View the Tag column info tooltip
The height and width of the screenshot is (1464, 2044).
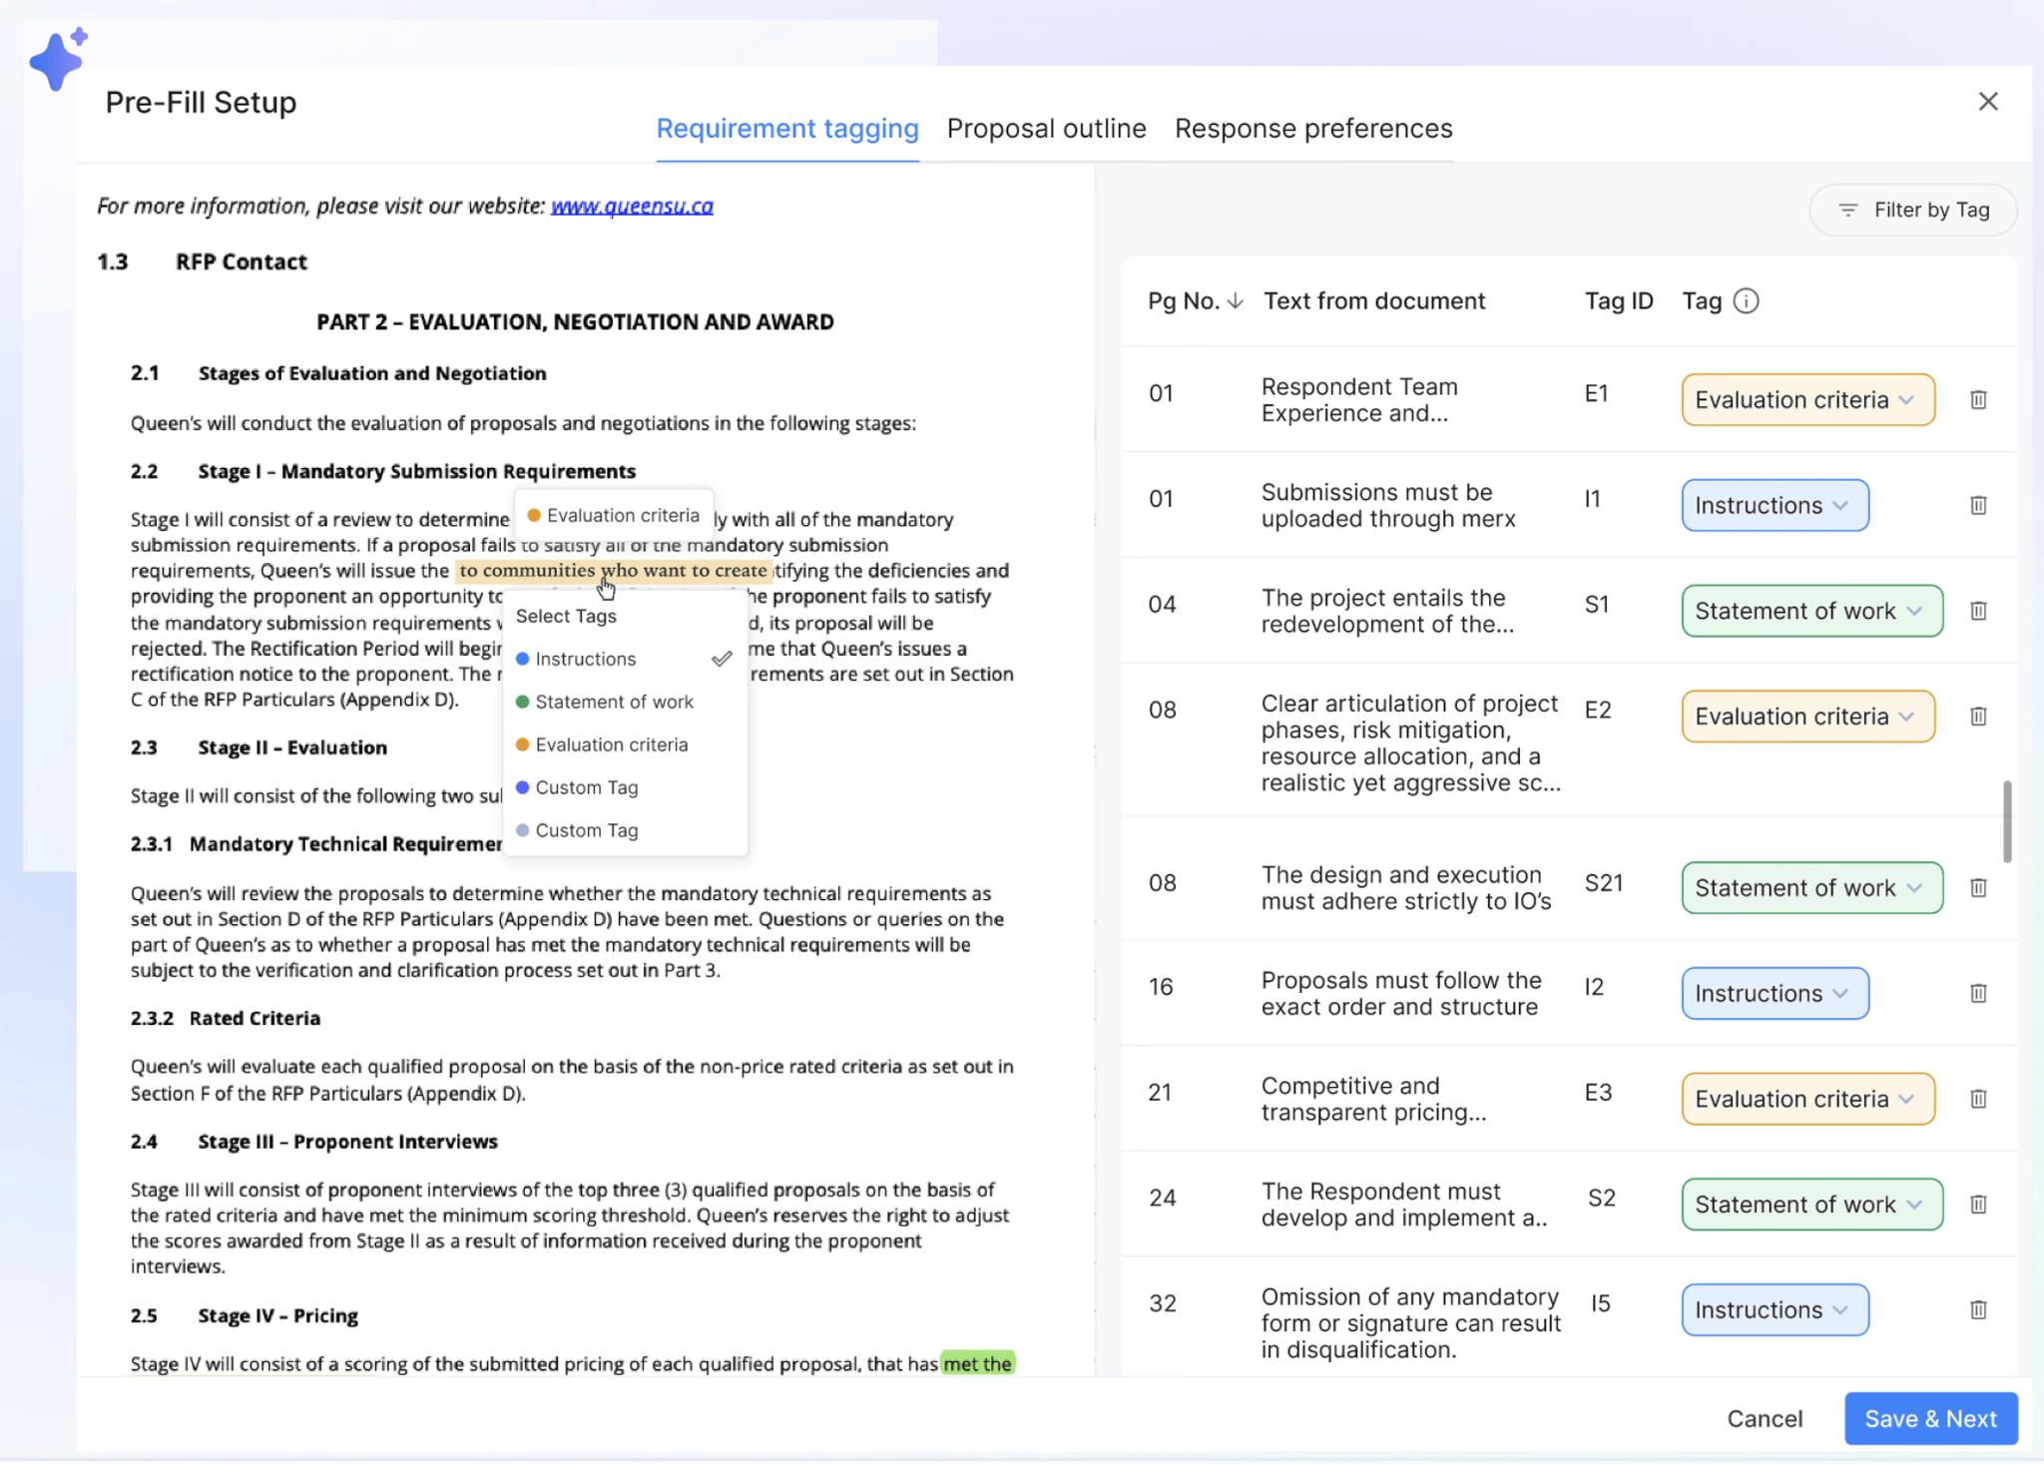coord(1745,300)
